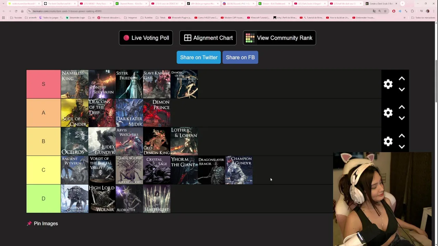Open the Chrome three-dot menu
This screenshot has width=438, height=246.
click(434, 11)
